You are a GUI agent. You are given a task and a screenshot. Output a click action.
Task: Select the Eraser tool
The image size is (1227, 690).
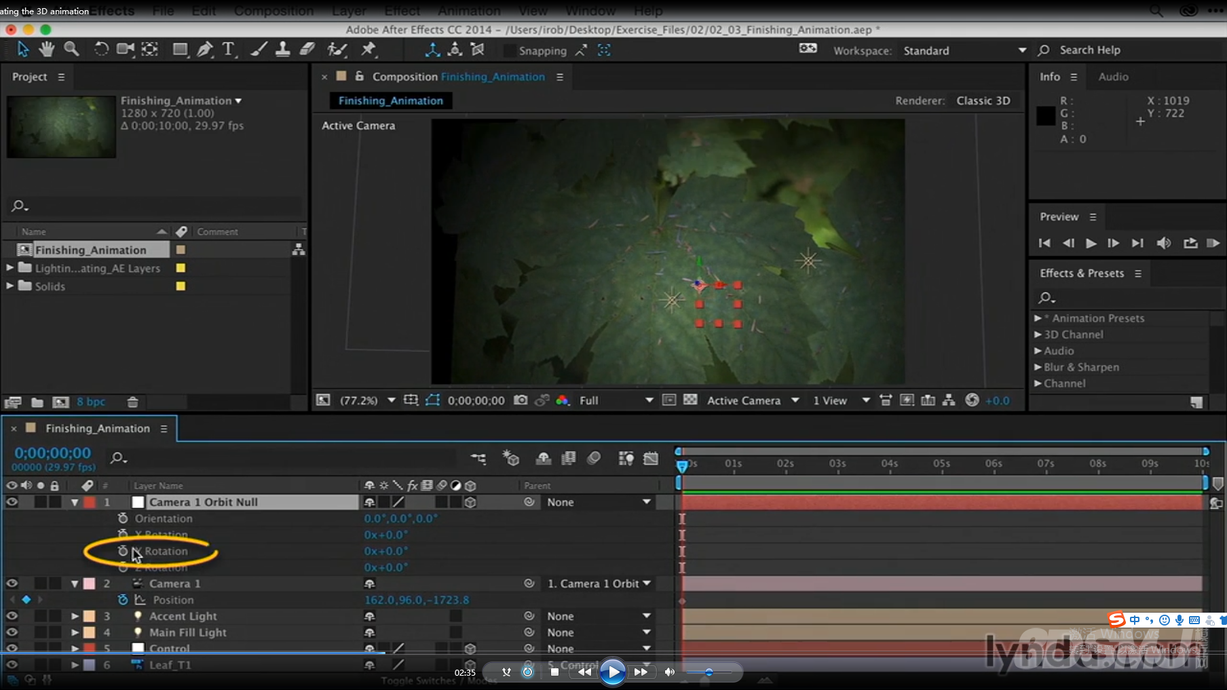click(x=307, y=49)
